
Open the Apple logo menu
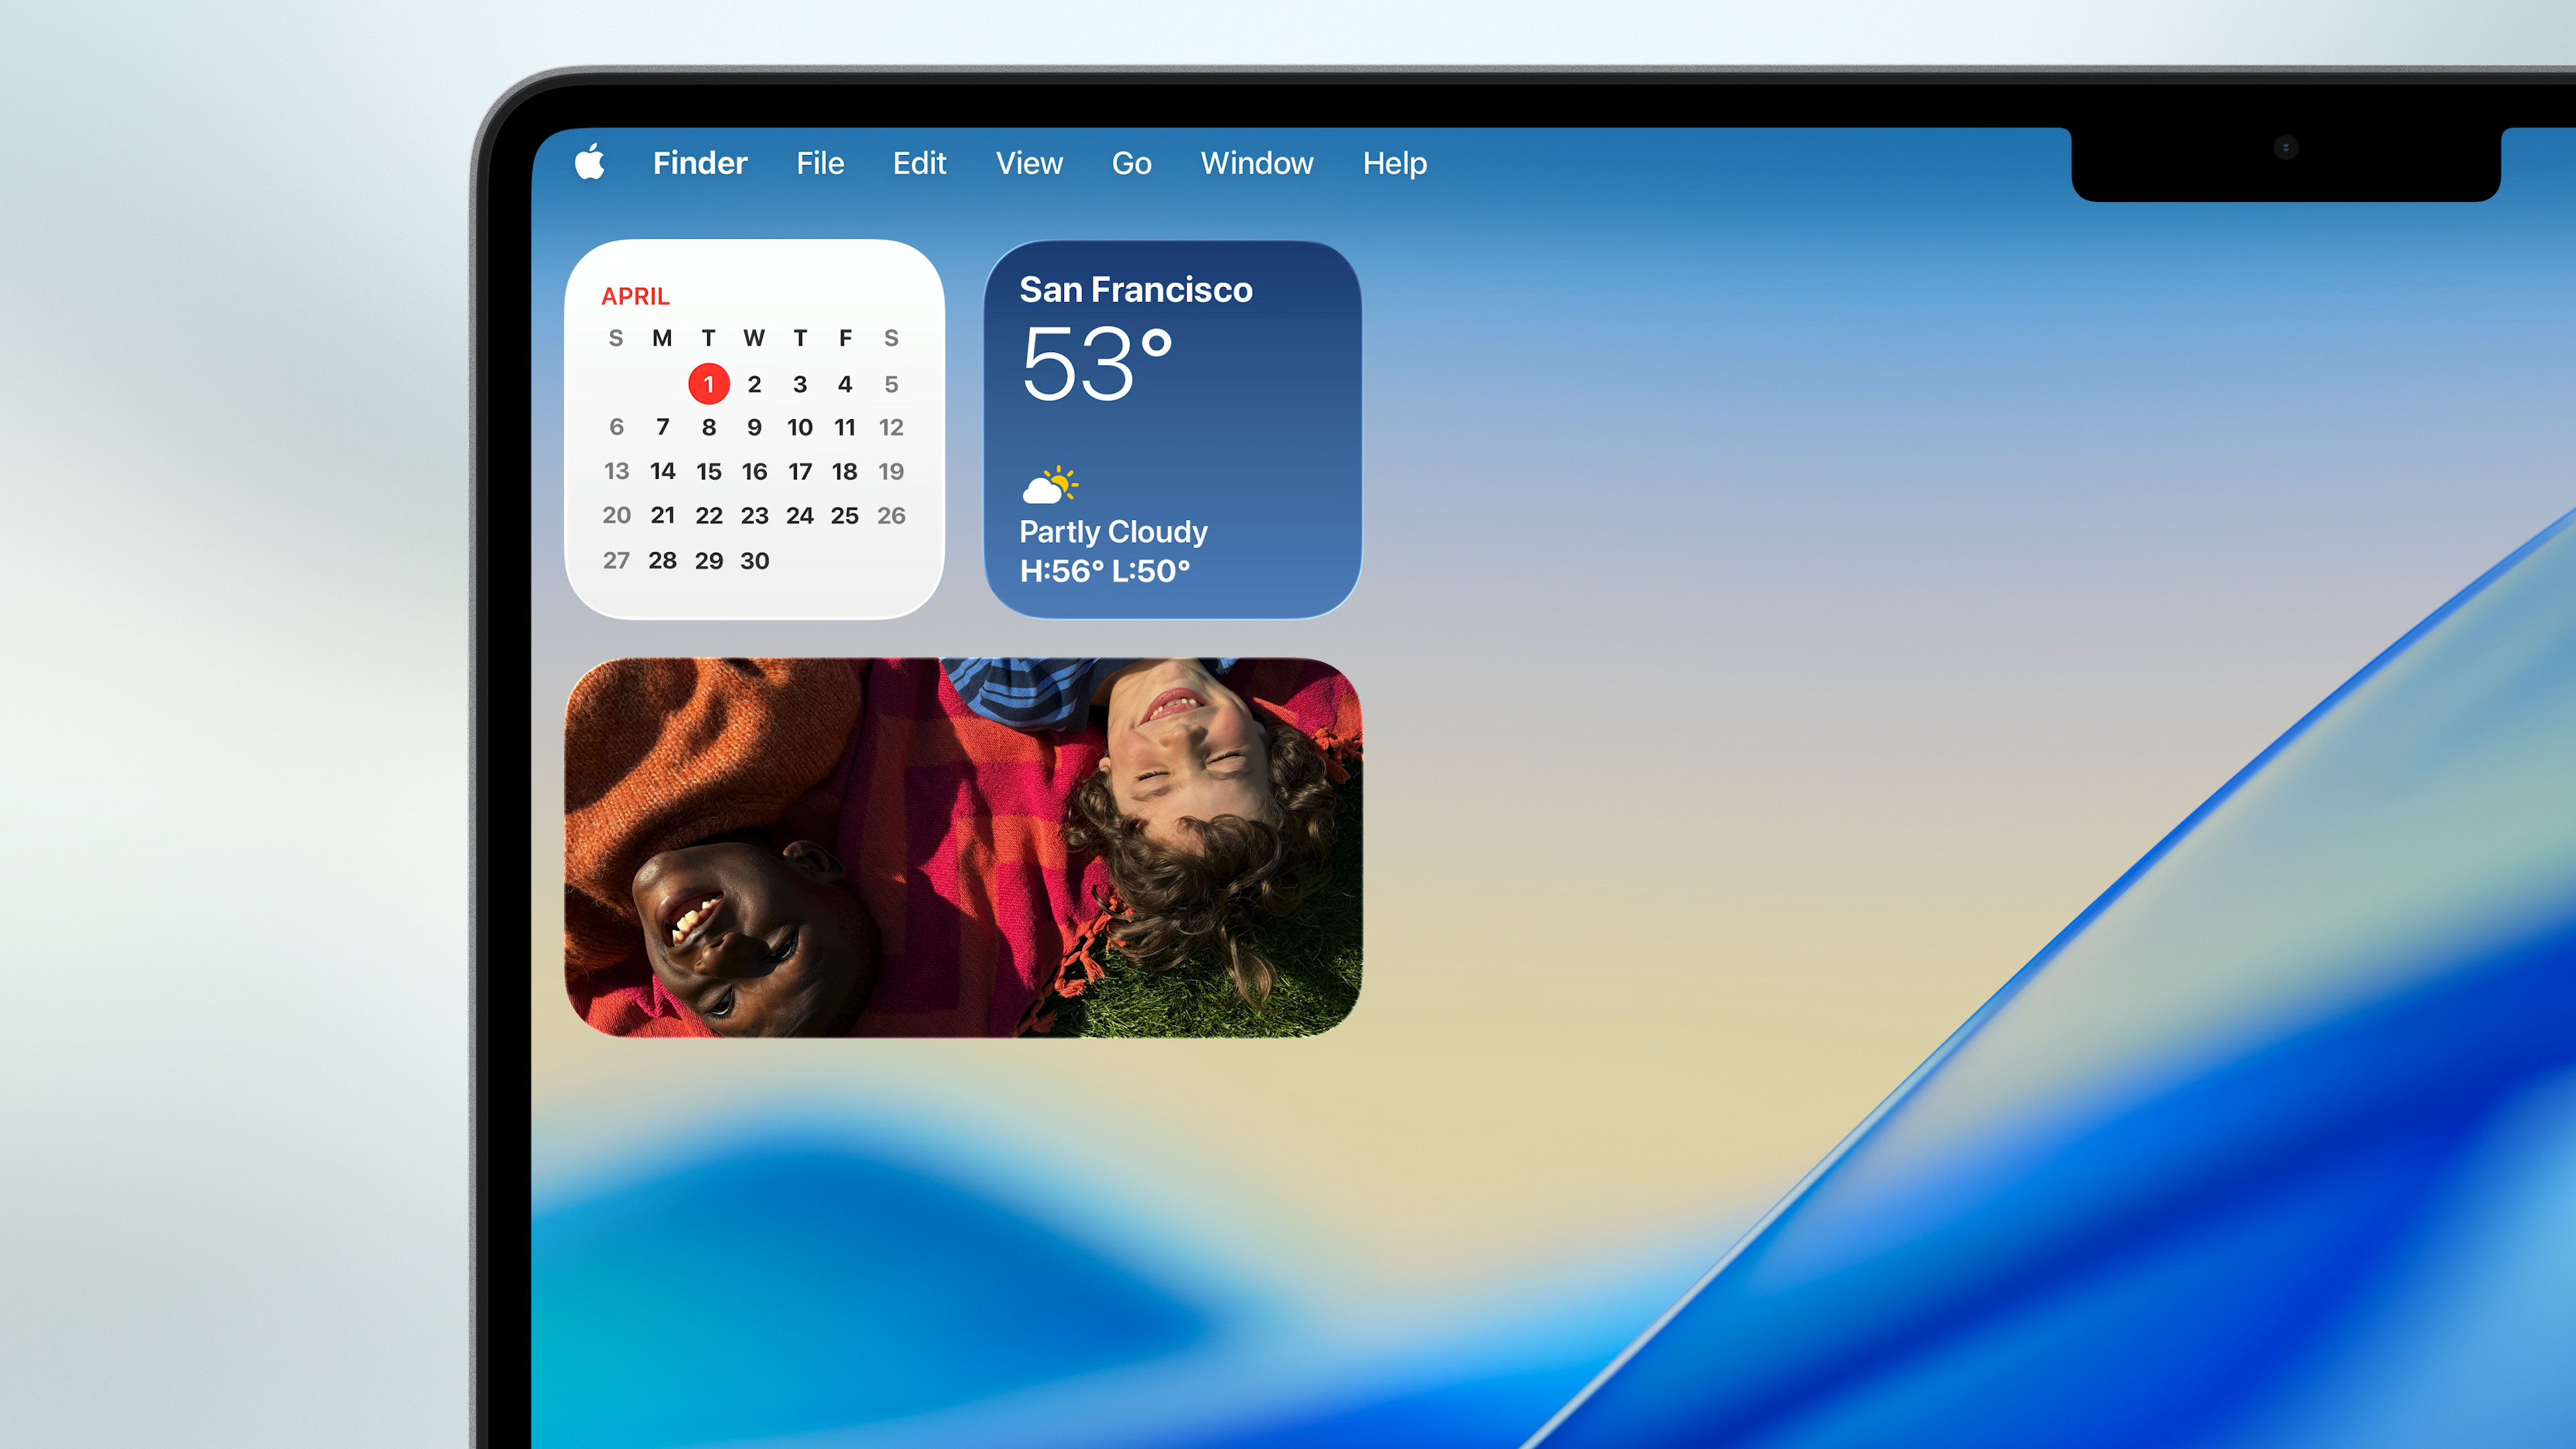tap(590, 162)
